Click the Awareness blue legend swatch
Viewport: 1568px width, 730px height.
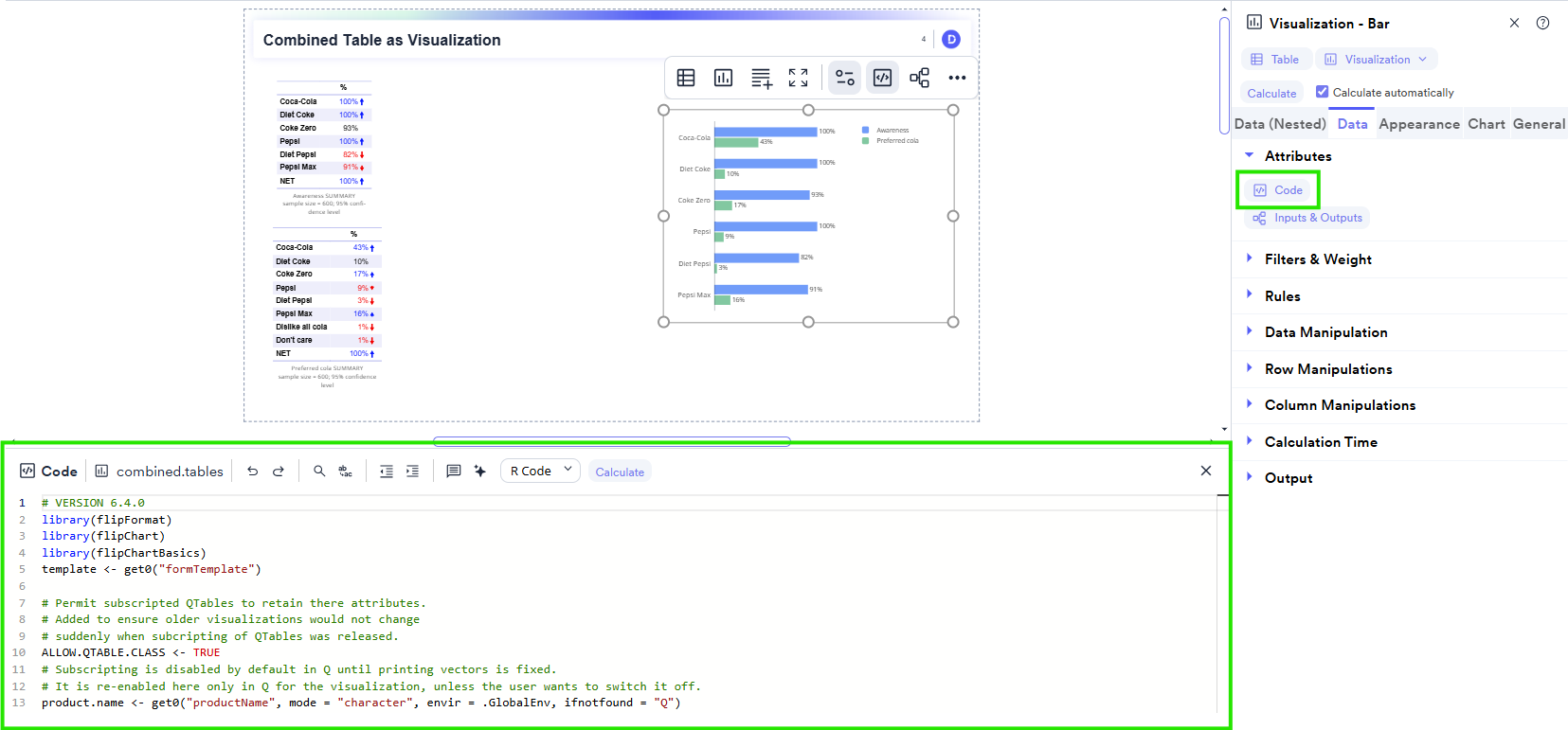click(865, 131)
